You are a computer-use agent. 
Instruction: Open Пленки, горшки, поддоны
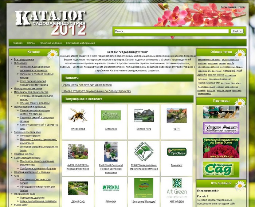[35, 103]
